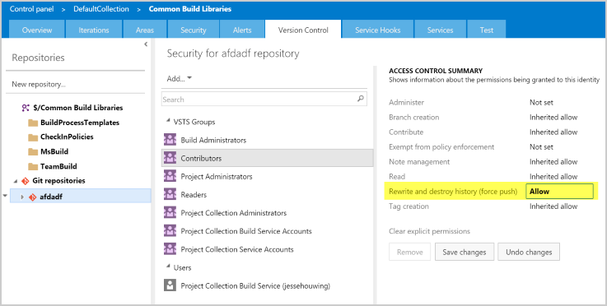Open the Service Hooks tab
The width and height of the screenshot is (607, 306).
377,30
